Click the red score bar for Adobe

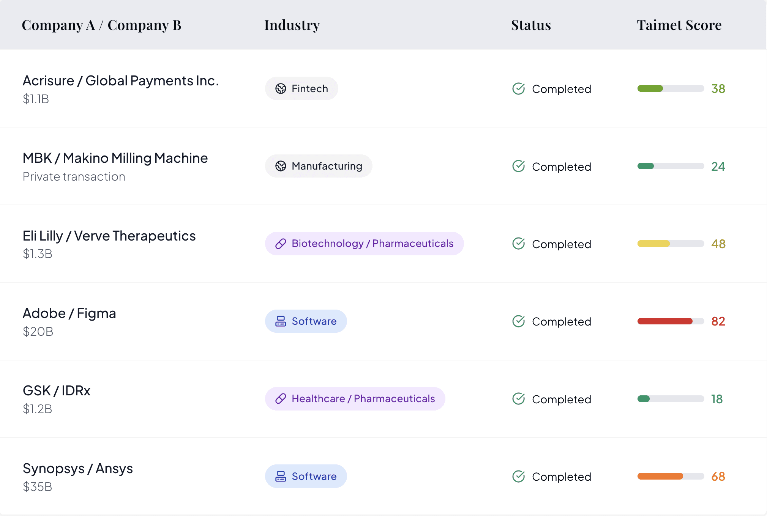(671, 321)
